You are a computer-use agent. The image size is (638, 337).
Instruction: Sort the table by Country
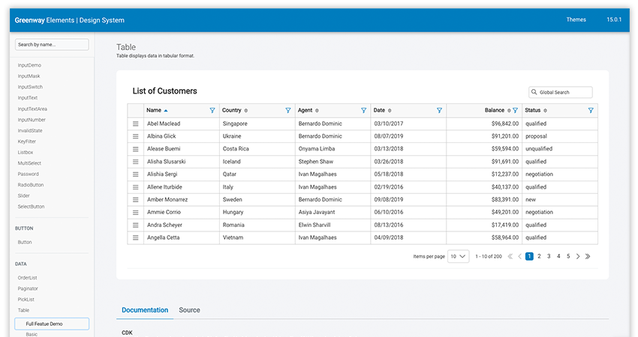[x=246, y=111]
